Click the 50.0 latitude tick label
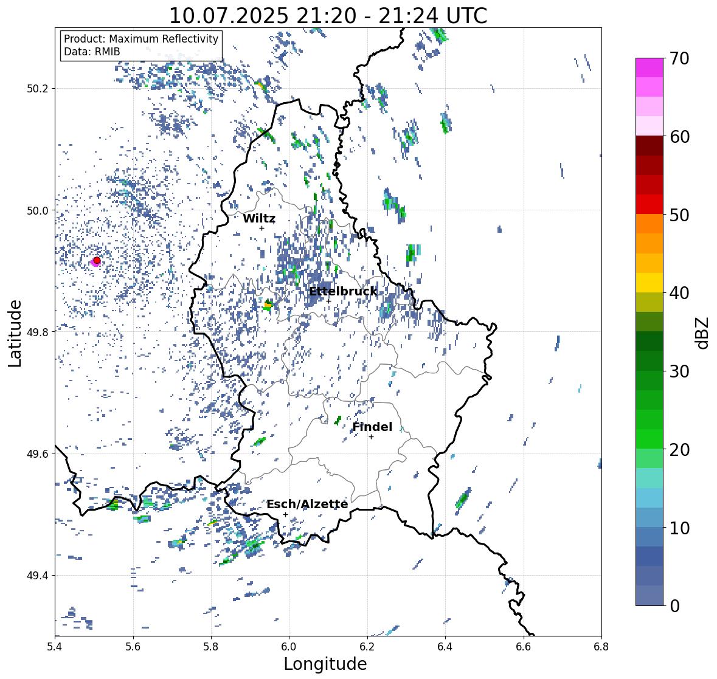 tap(38, 211)
